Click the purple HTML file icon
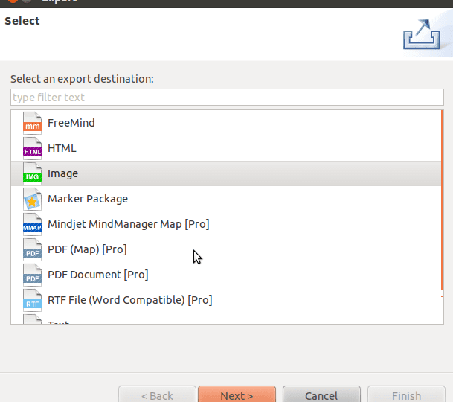Viewport: 453px width, 402px height. [x=32, y=148]
